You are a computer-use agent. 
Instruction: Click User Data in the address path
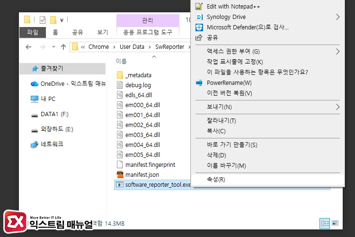point(132,47)
